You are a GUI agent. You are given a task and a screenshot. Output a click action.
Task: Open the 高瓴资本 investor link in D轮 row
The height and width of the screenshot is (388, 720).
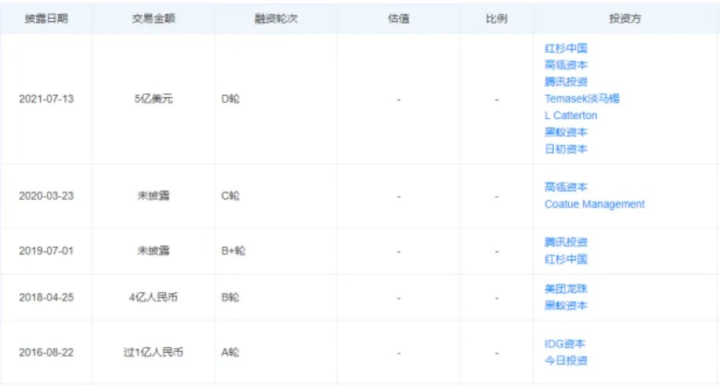coord(566,65)
